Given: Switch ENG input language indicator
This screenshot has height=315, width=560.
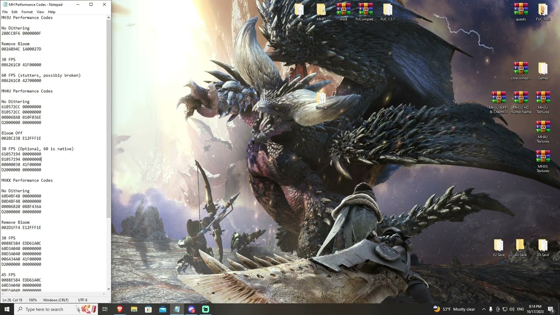Looking at the screenshot, I should [521, 309].
